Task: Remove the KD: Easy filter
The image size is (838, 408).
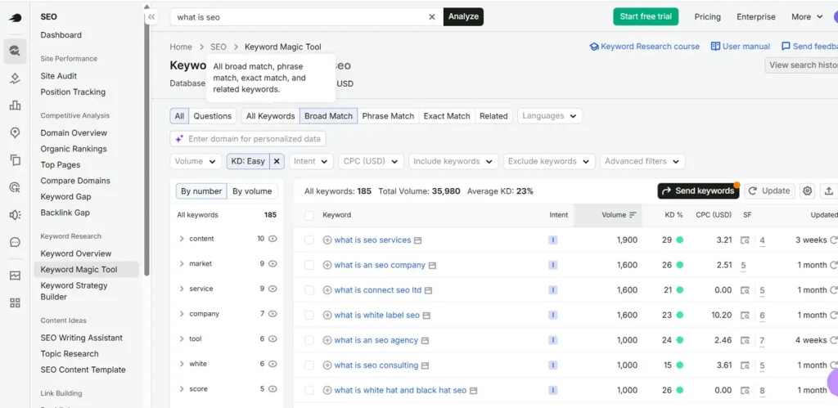Action: pos(277,161)
